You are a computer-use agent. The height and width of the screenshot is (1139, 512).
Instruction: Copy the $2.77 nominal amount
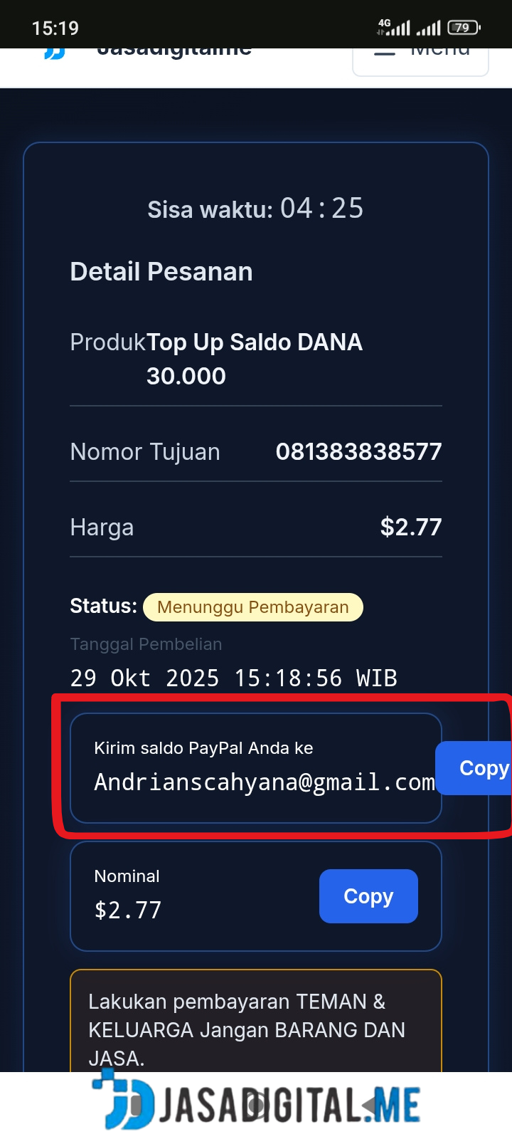(368, 896)
